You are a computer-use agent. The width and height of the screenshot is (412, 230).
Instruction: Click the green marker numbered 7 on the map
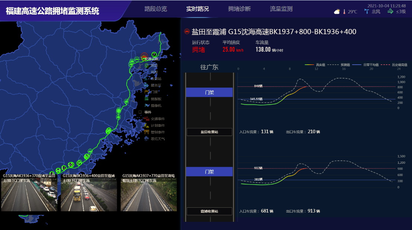coord(154,54)
